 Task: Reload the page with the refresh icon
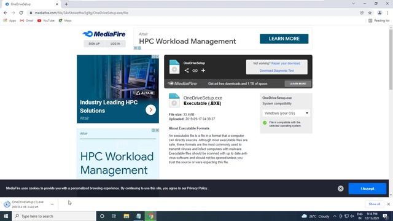click(x=21, y=13)
